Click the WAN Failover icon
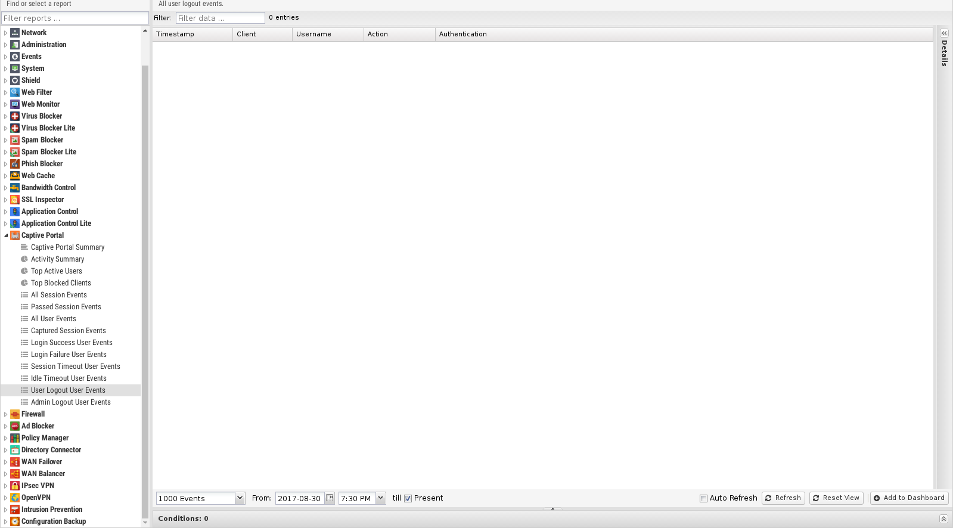 tap(15, 462)
